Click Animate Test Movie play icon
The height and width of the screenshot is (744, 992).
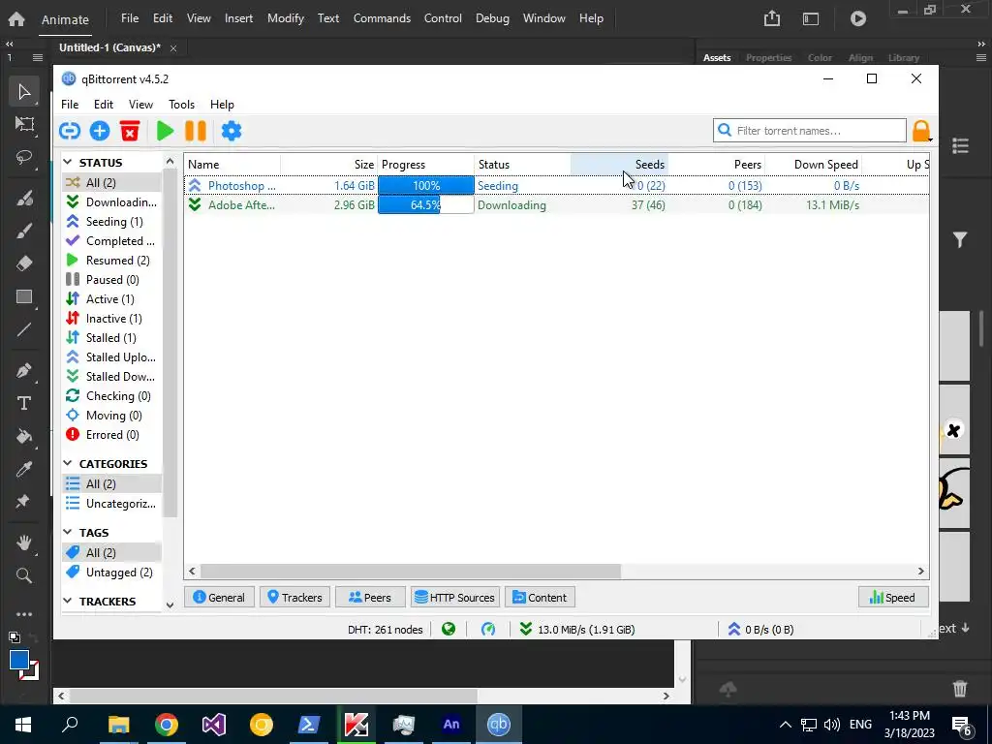[858, 18]
